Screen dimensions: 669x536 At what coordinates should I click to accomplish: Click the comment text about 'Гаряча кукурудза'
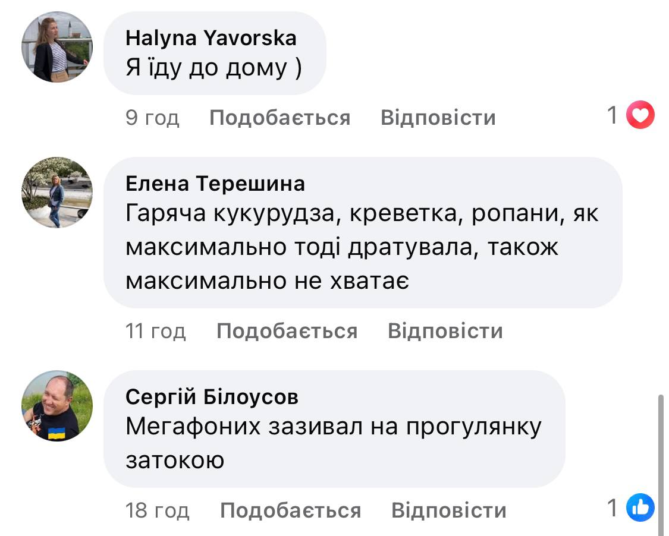[x=362, y=247]
